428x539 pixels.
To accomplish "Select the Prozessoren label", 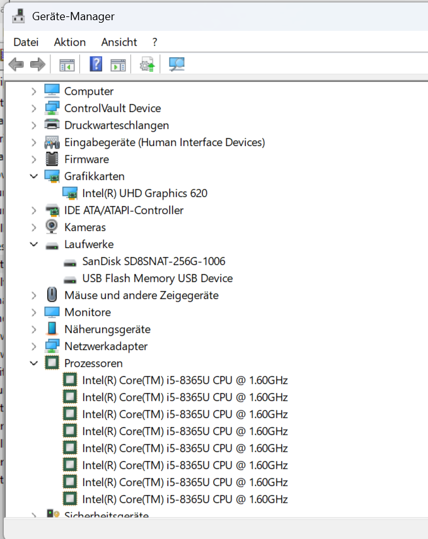I will point(93,363).
